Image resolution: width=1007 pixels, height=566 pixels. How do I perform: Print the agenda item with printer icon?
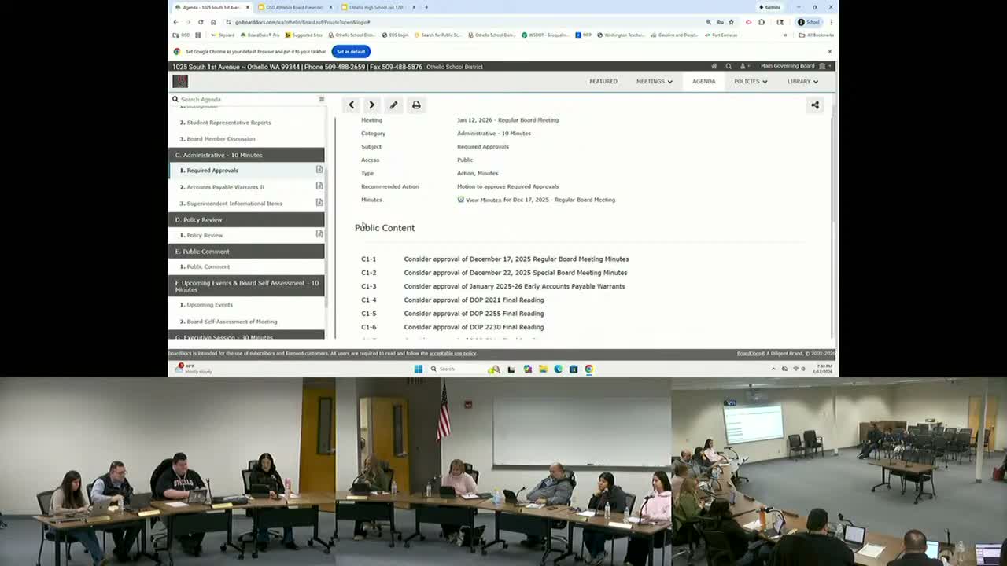(416, 105)
